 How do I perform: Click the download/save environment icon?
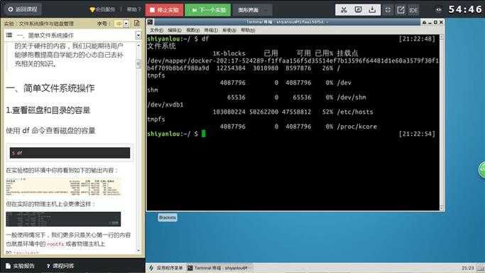pos(372,10)
